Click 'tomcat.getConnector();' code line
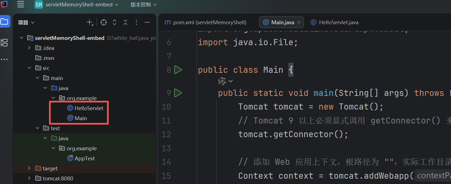This screenshot has height=184, width=451. click(x=293, y=134)
